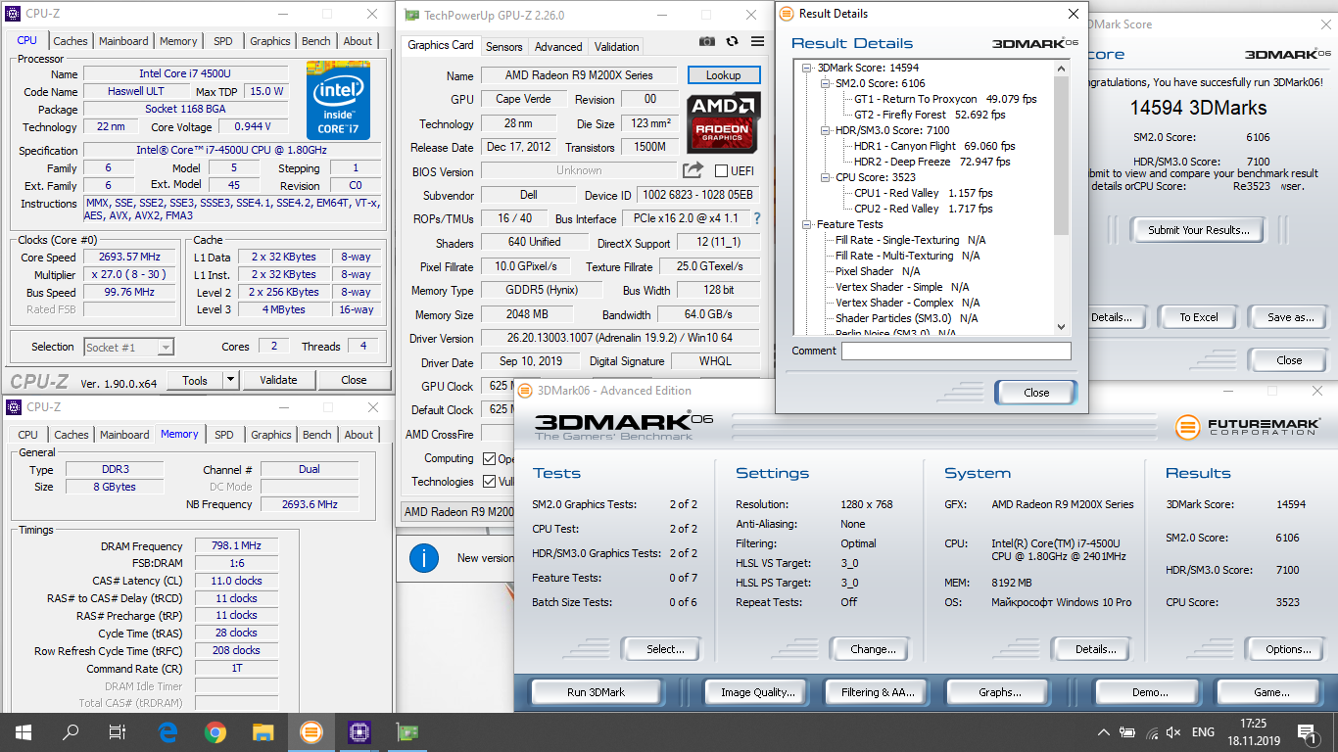The image size is (1338, 752).
Task: Click the BIOS export share icon in GPU-Z
Action: [693, 169]
